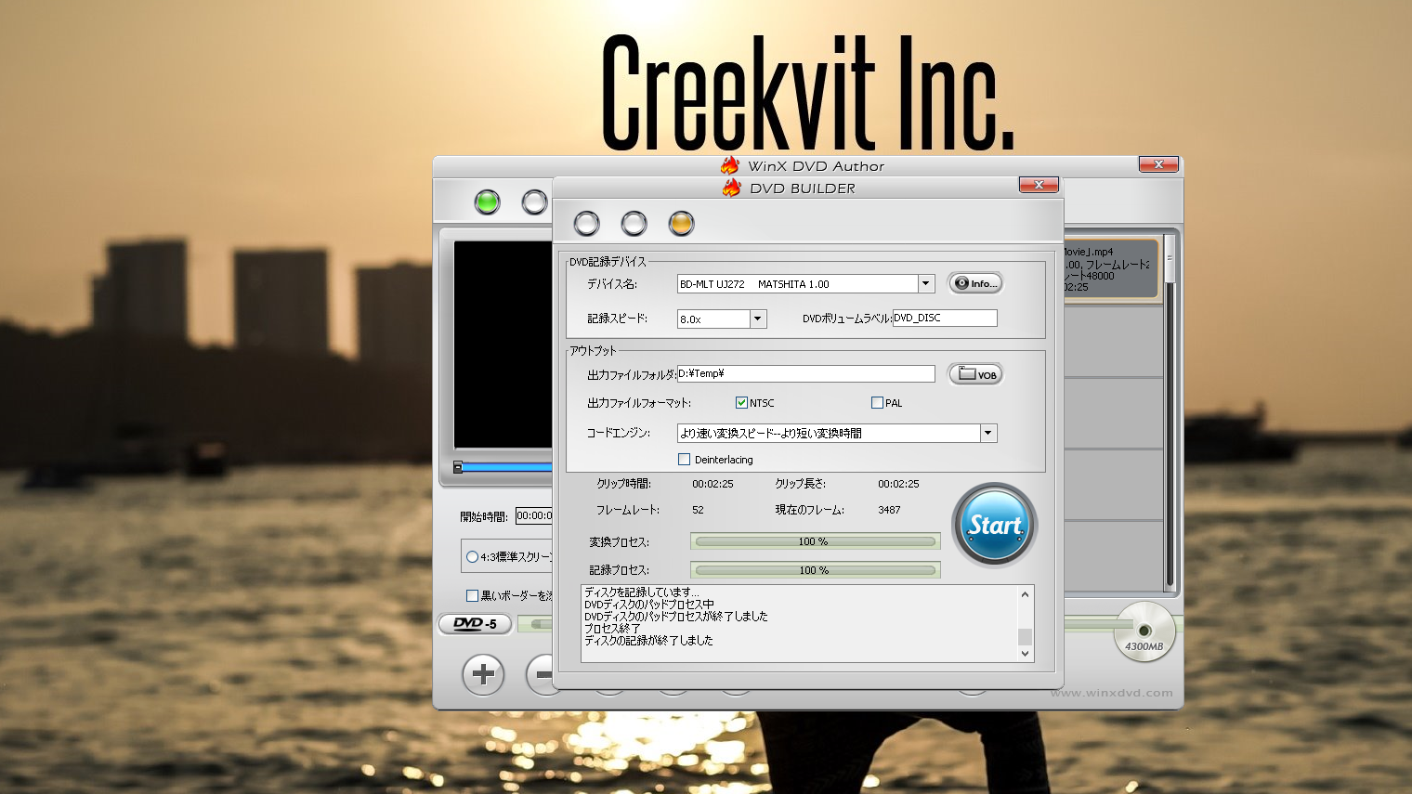
Task: Click the green step circle in WinX DVD Author
Action: [487, 202]
